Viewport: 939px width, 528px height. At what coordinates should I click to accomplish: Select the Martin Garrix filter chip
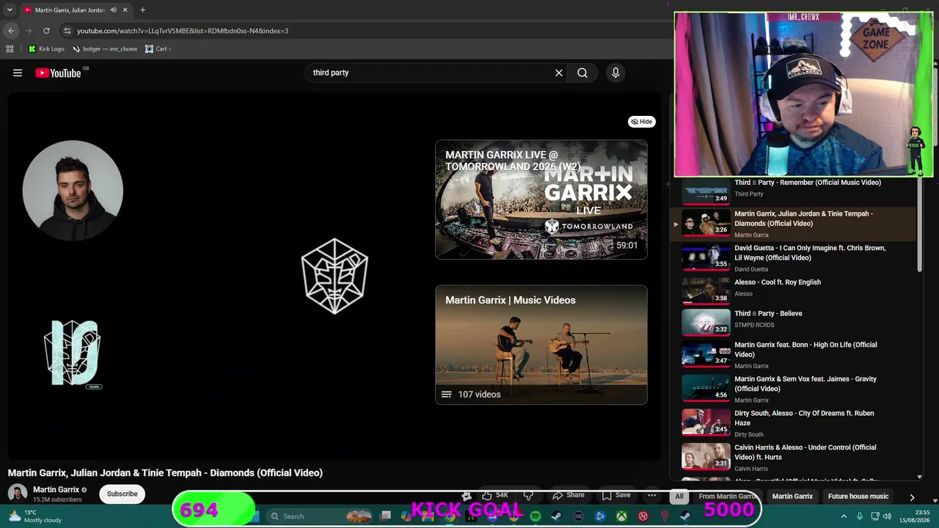point(792,496)
